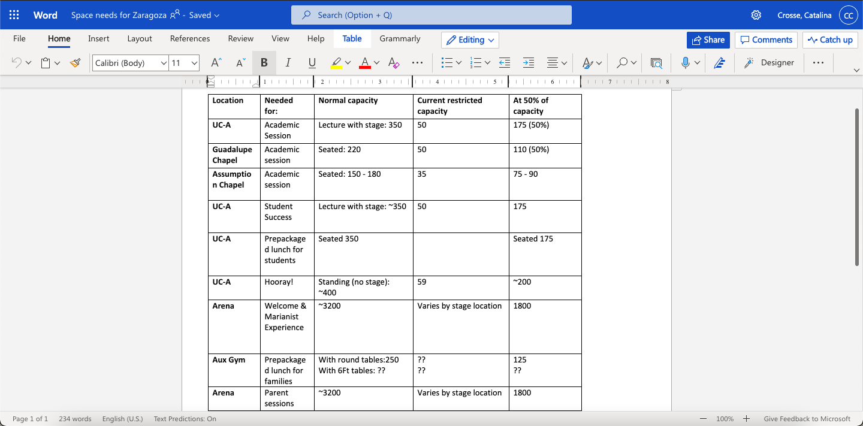Screen dimensions: 863x426
Task: Click the Search box in title bar
Action: (x=431, y=15)
